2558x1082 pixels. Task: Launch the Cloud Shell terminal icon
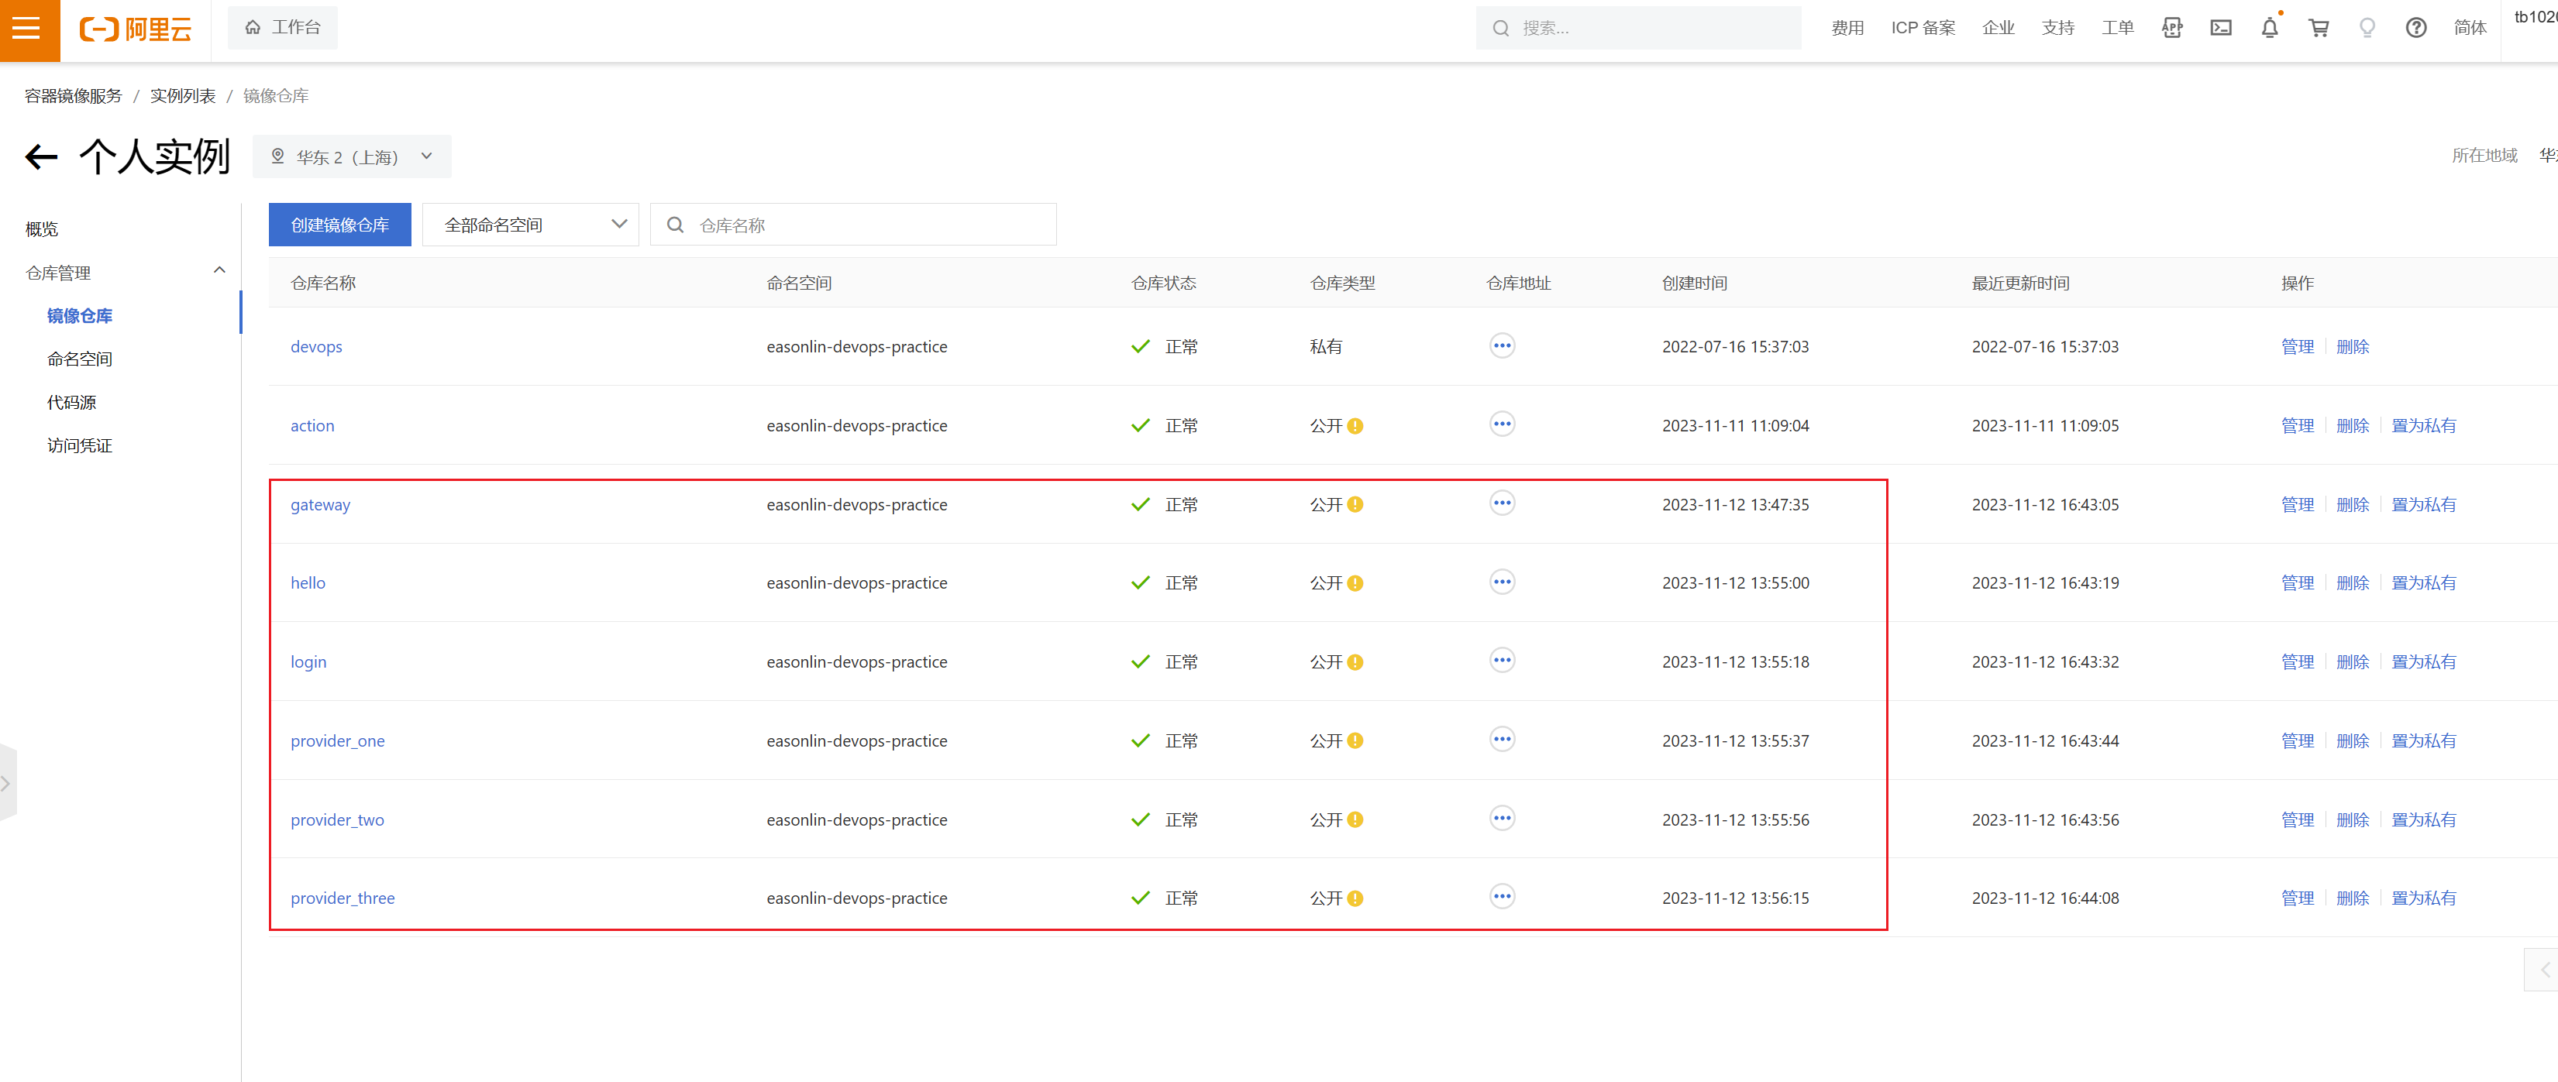click(x=2220, y=28)
